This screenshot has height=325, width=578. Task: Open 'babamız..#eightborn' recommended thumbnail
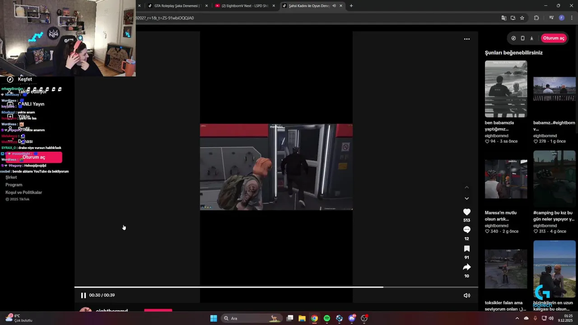tap(554, 89)
